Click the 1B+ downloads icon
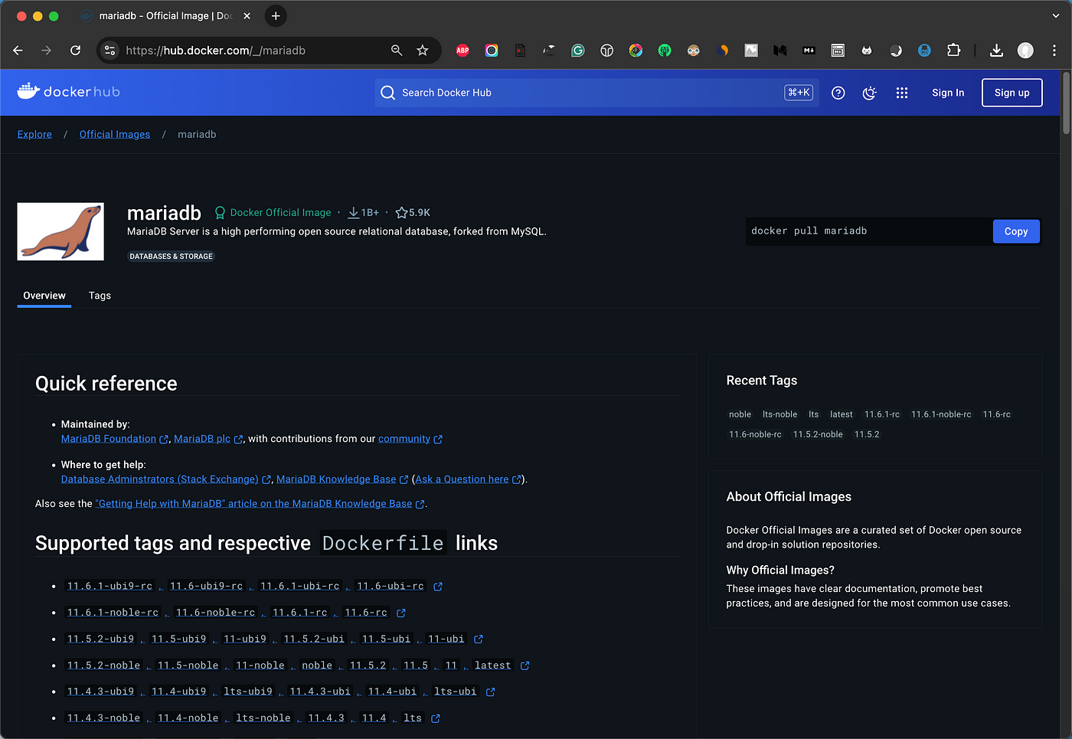The width and height of the screenshot is (1072, 739). [x=353, y=213]
